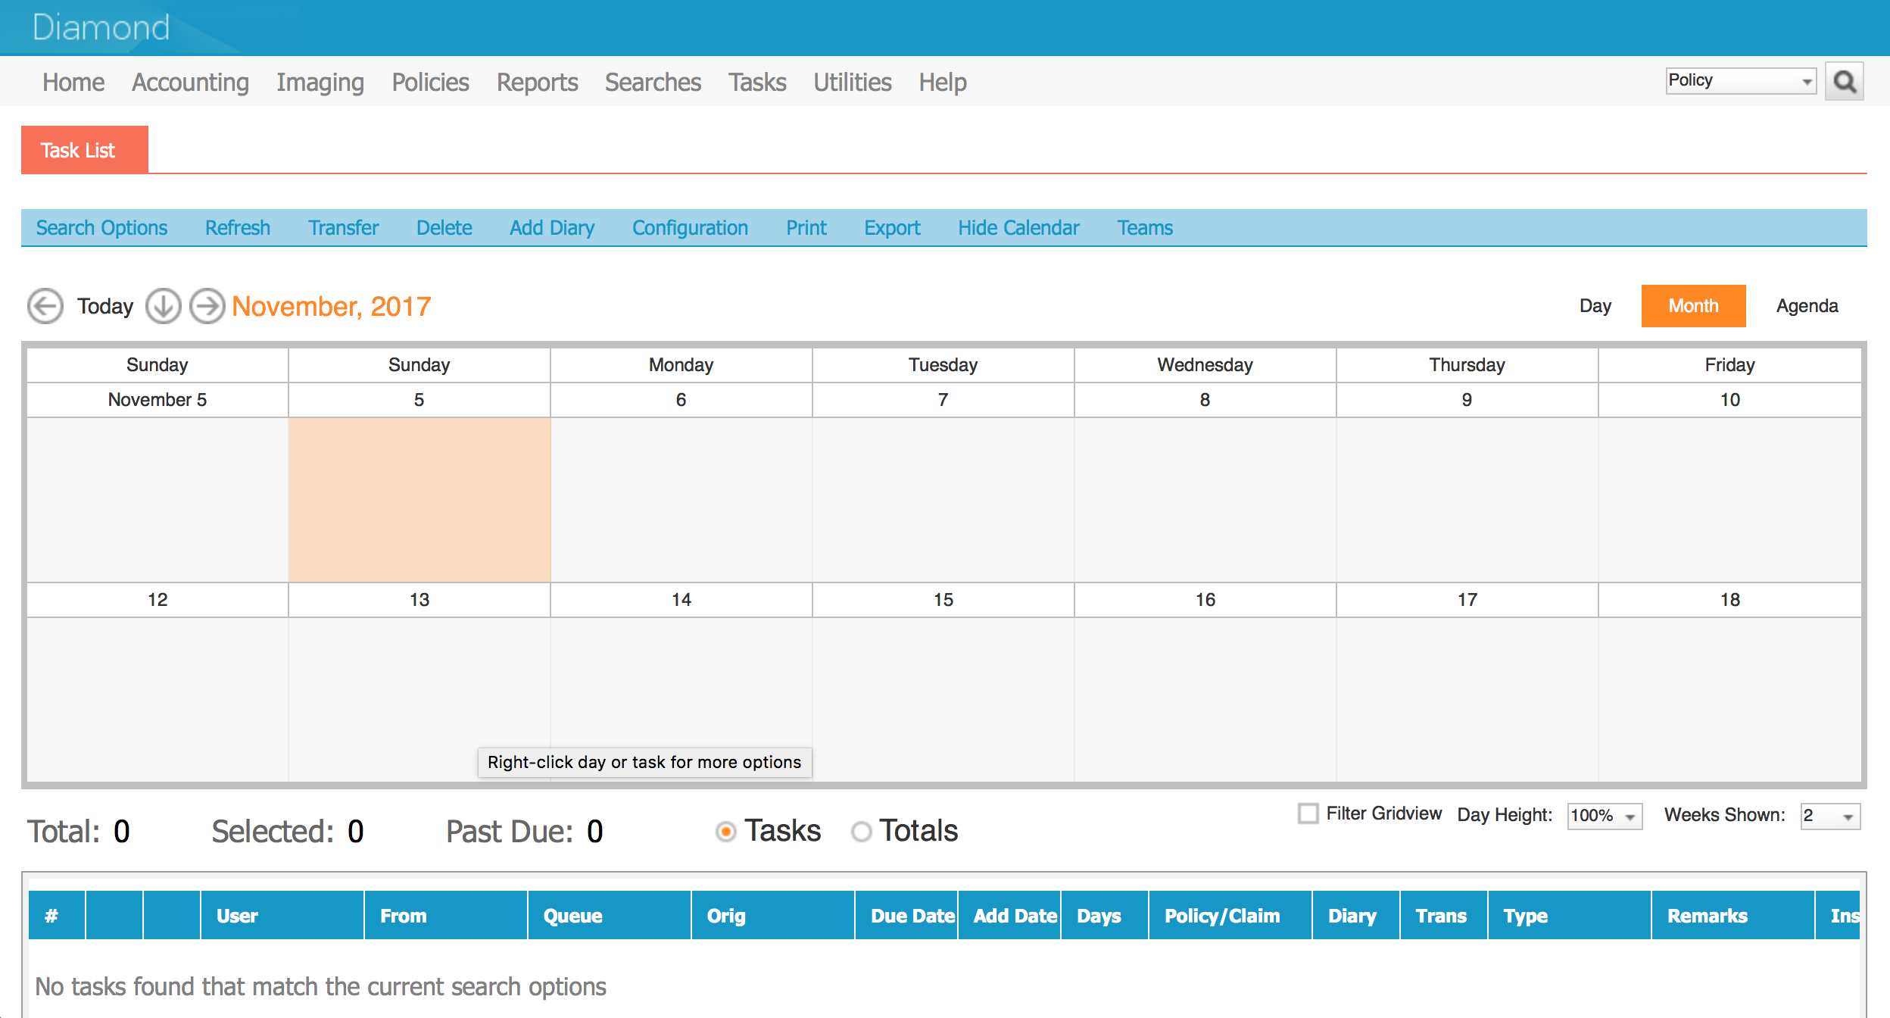Click the next month arrow icon
The image size is (1890, 1018).
(205, 305)
